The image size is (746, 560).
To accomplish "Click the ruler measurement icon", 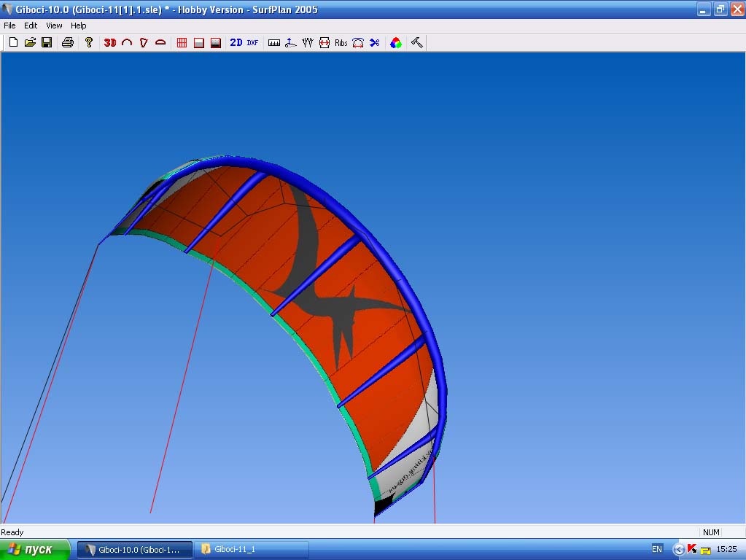I will click(274, 43).
